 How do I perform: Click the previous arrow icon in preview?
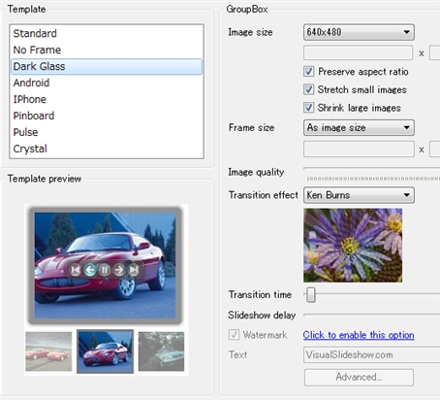point(90,270)
